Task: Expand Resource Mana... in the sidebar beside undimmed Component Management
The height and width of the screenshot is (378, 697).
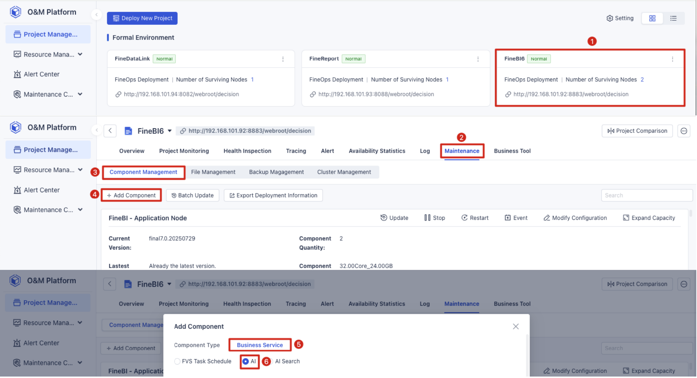Action: click(80, 170)
